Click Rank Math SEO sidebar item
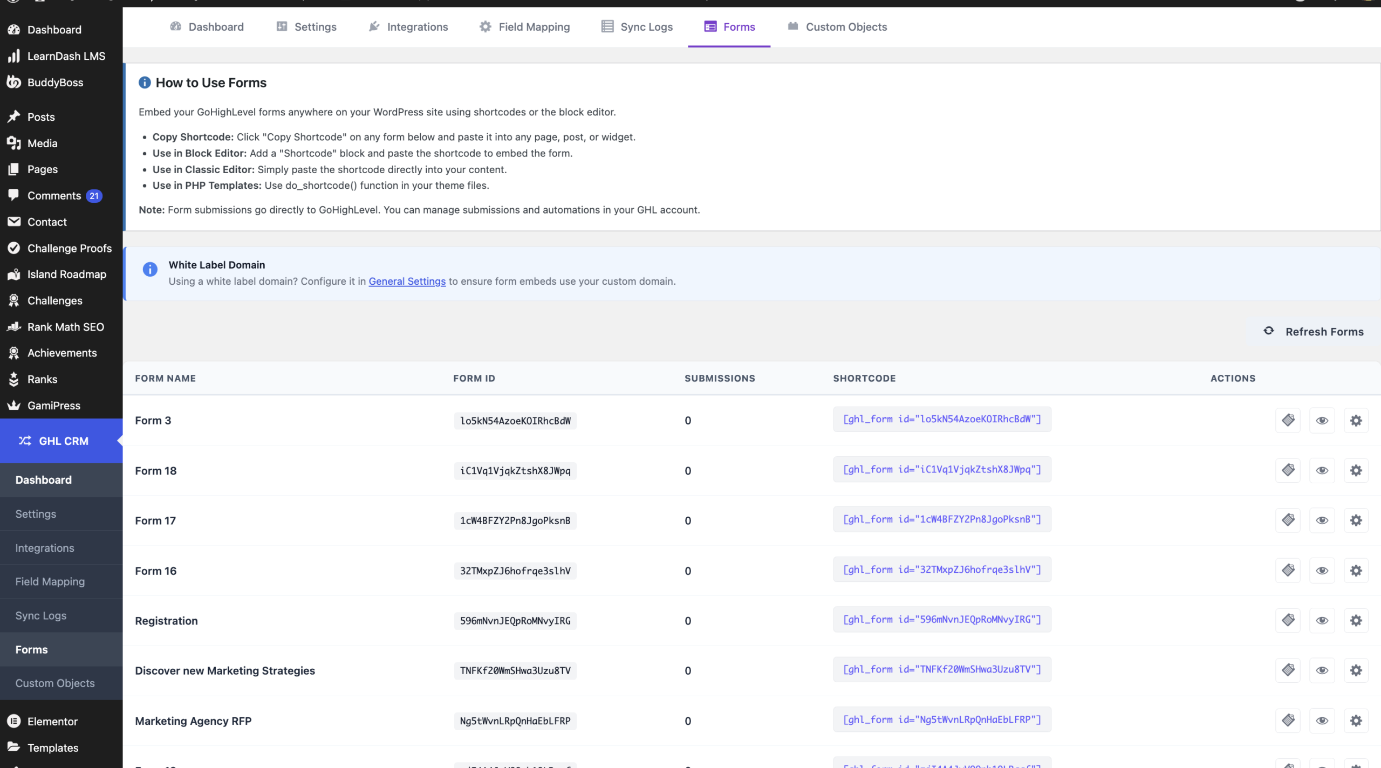1381x768 pixels. (65, 327)
